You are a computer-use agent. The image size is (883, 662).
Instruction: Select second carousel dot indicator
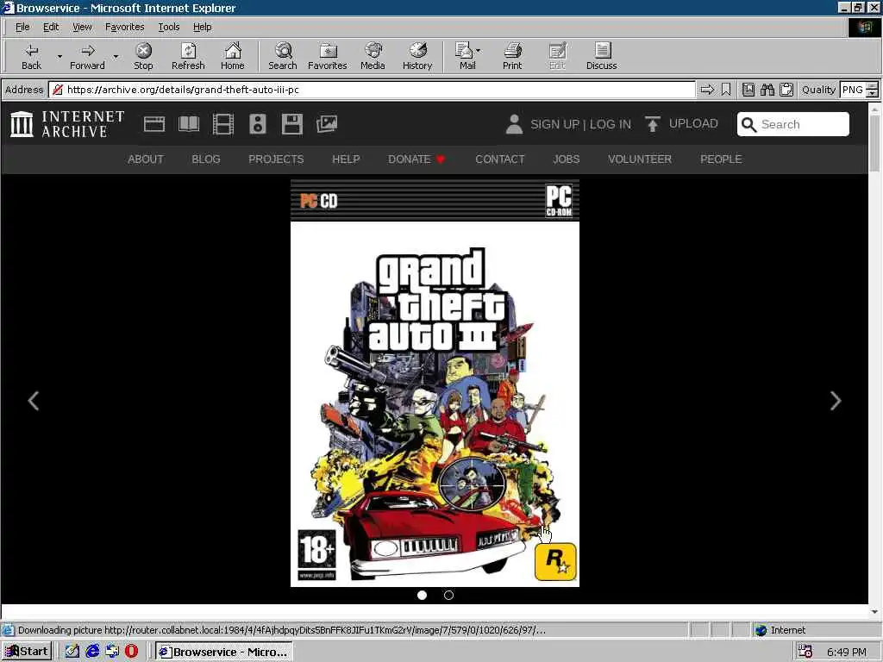(x=448, y=595)
